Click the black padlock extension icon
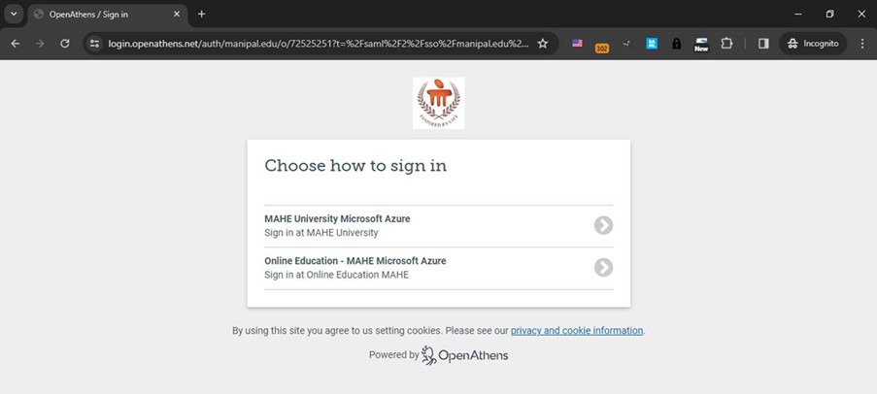This screenshot has height=394, width=877. tap(677, 44)
